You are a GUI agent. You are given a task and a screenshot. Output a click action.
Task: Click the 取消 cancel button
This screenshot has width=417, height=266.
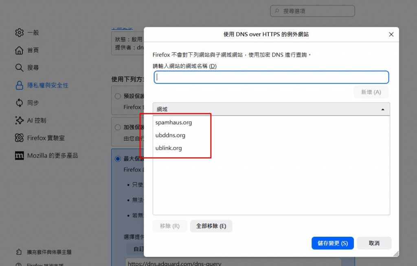click(374, 243)
